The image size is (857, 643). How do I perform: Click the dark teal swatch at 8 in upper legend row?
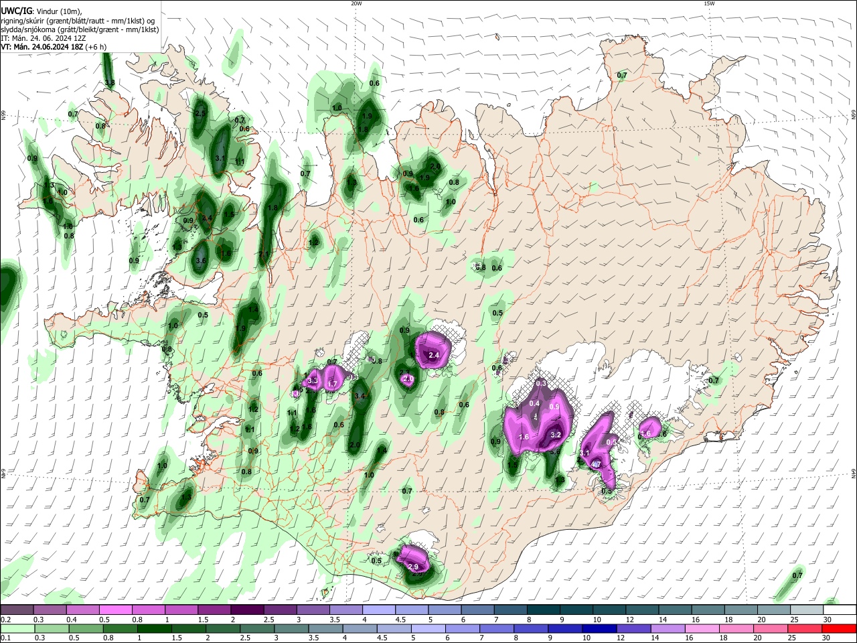[x=544, y=610]
